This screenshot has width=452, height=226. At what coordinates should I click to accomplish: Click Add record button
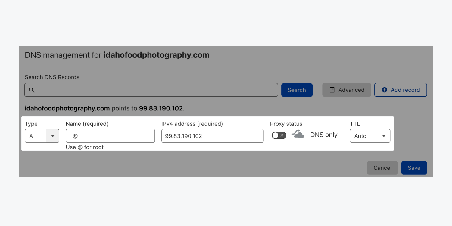coord(401,90)
